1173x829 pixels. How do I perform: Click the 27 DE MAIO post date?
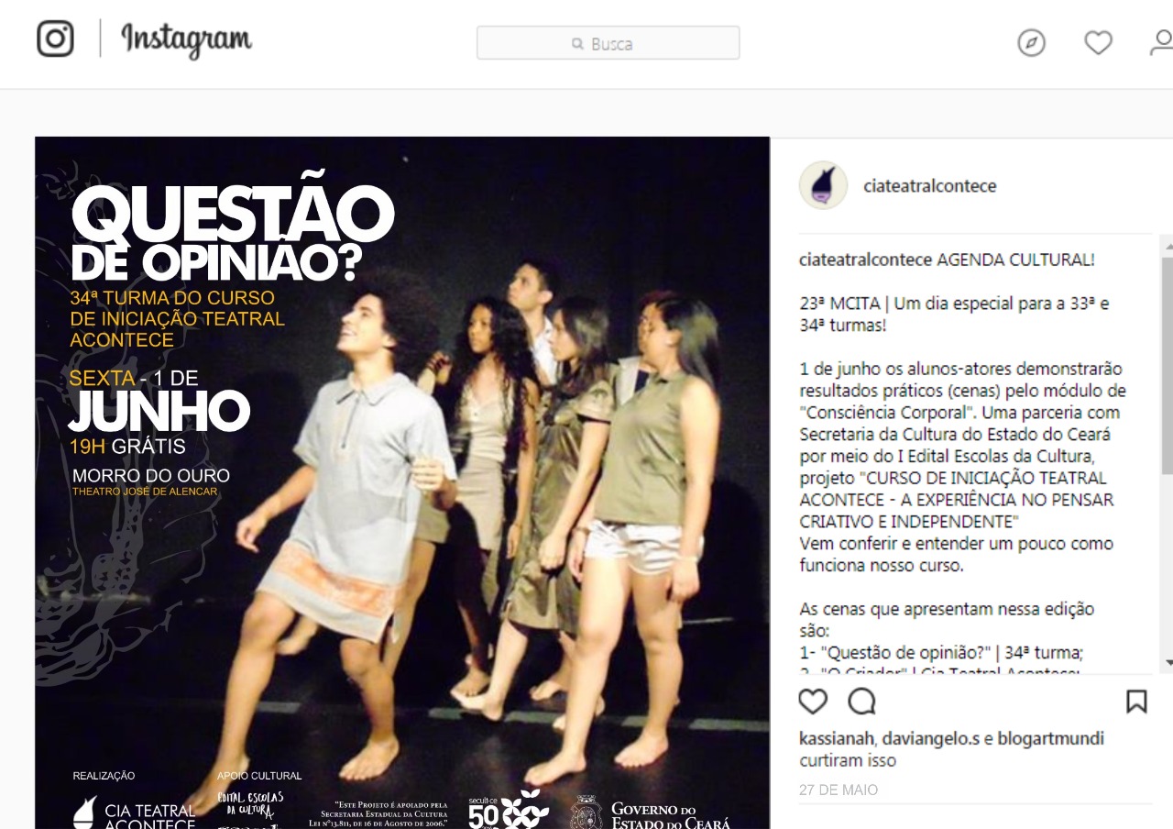pyautogui.click(x=838, y=790)
